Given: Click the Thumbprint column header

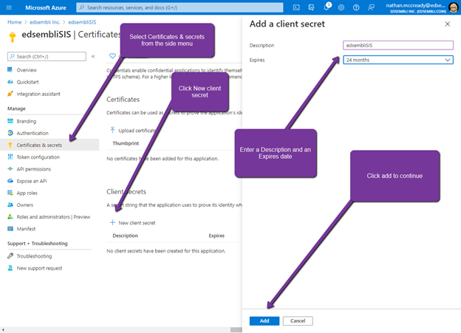Looking at the screenshot, I should pyautogui.click(x=126, y=143).
